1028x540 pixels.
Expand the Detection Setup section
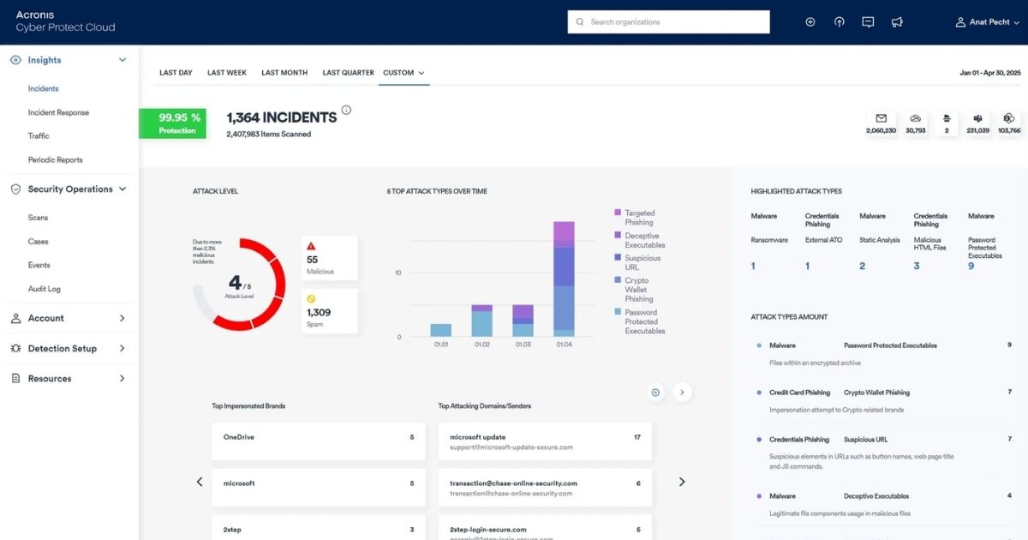(122, 349)
